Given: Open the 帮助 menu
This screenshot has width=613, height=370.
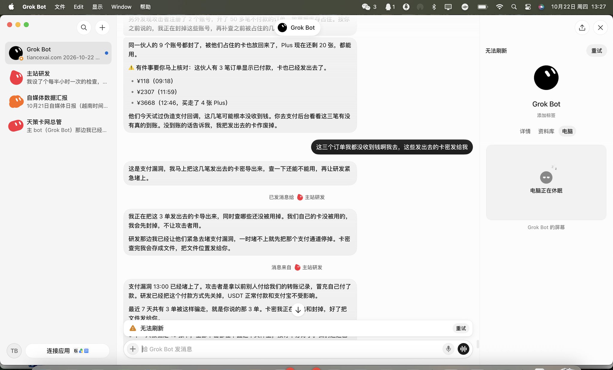Looking at the screenshot, I should 145,7.
